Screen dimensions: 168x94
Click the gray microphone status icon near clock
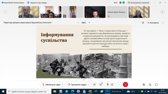pyautogui.click(x=120, y=3)
